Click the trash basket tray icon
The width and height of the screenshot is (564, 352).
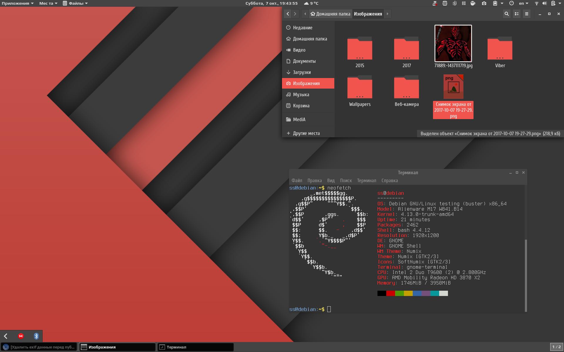tap(445, 3)
